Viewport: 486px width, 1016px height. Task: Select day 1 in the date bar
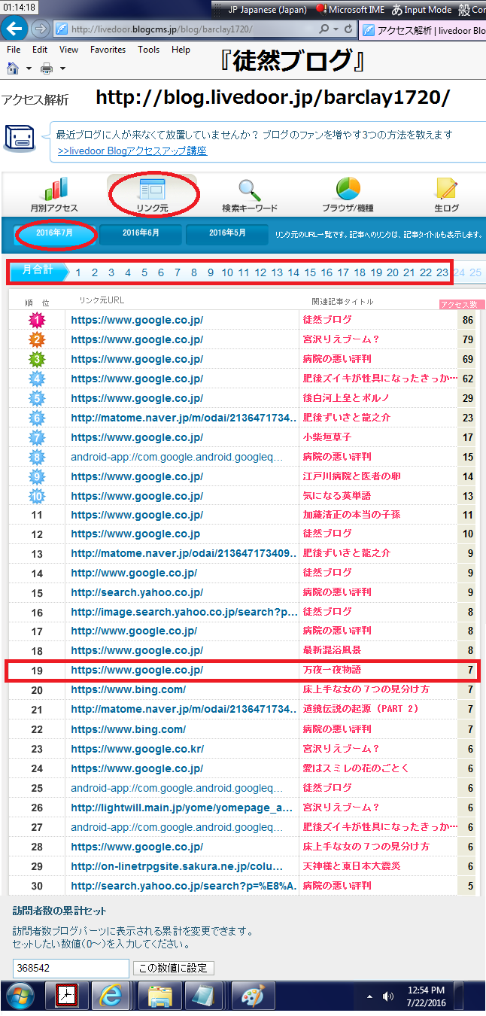pos(78,272)
